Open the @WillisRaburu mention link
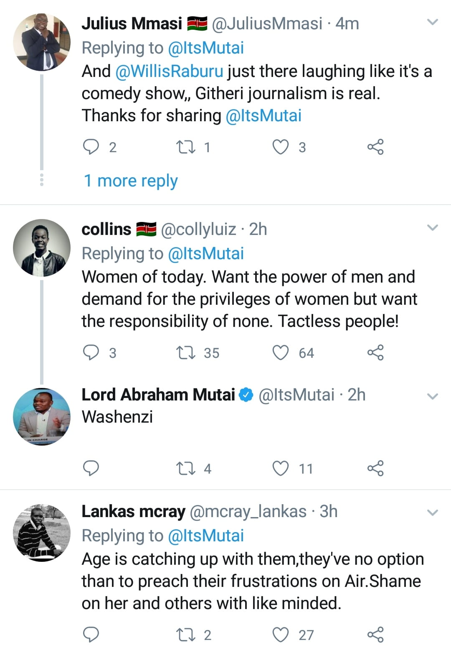The image size is (451, 655). pos(169,71)
